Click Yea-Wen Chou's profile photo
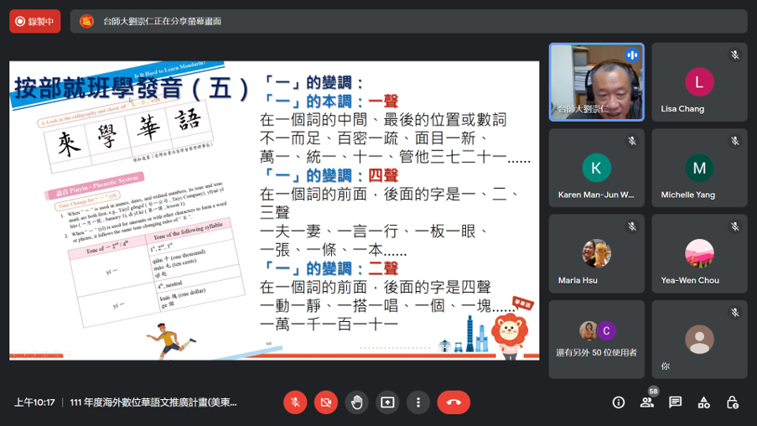 click(699, 253)
